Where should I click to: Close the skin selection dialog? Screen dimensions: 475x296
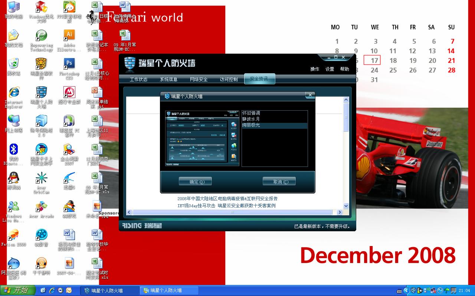pyautogui.click(x=310, y=95)
